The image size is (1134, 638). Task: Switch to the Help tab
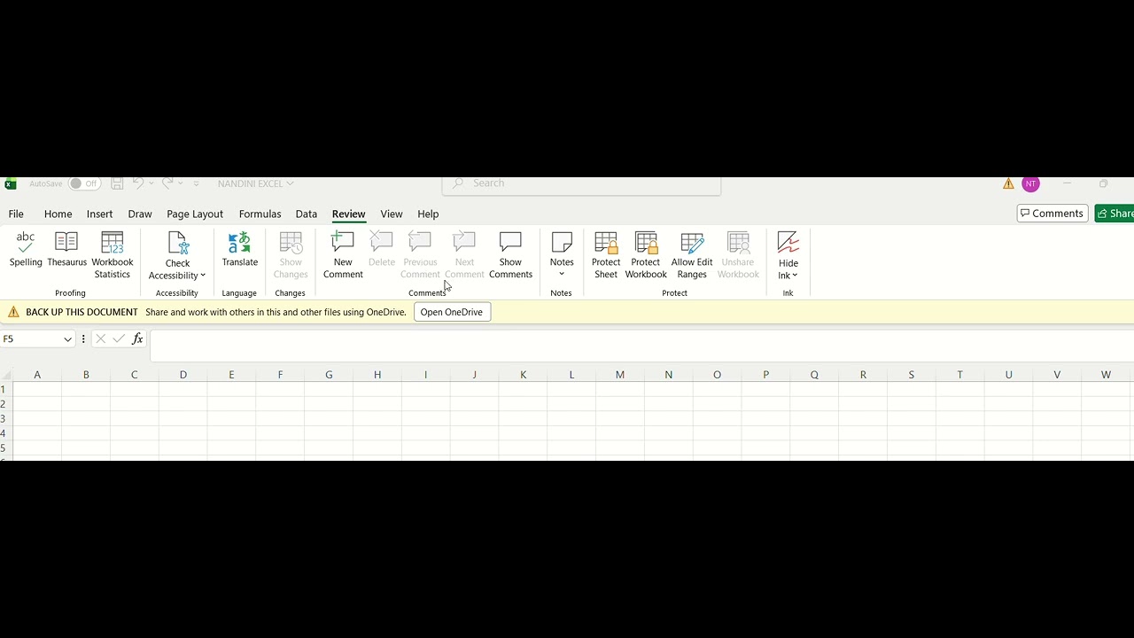pyautogui.click(x=428, y=214)
